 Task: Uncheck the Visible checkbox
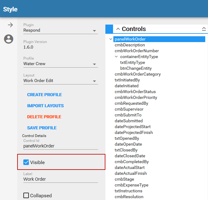pos(26,162)
